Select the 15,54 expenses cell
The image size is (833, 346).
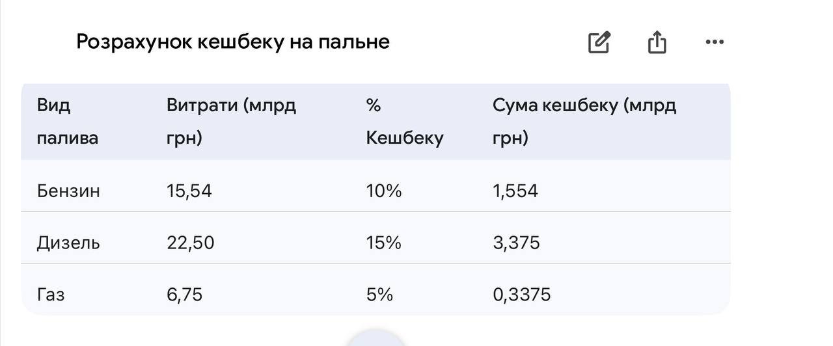(189, 191)
